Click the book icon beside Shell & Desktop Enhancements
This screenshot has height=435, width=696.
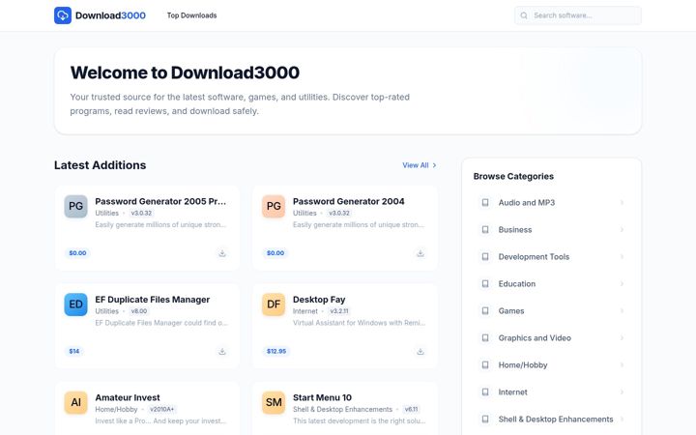pyautogui.click(x=485, y=420)
